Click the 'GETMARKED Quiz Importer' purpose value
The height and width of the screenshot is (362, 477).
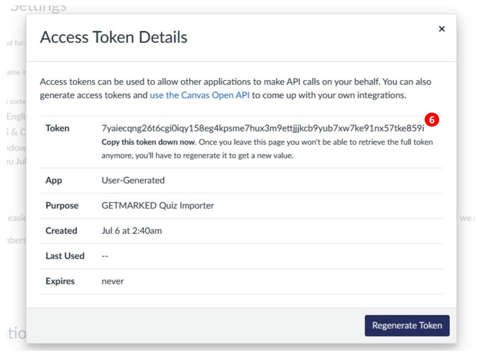(x=158, y=206)
